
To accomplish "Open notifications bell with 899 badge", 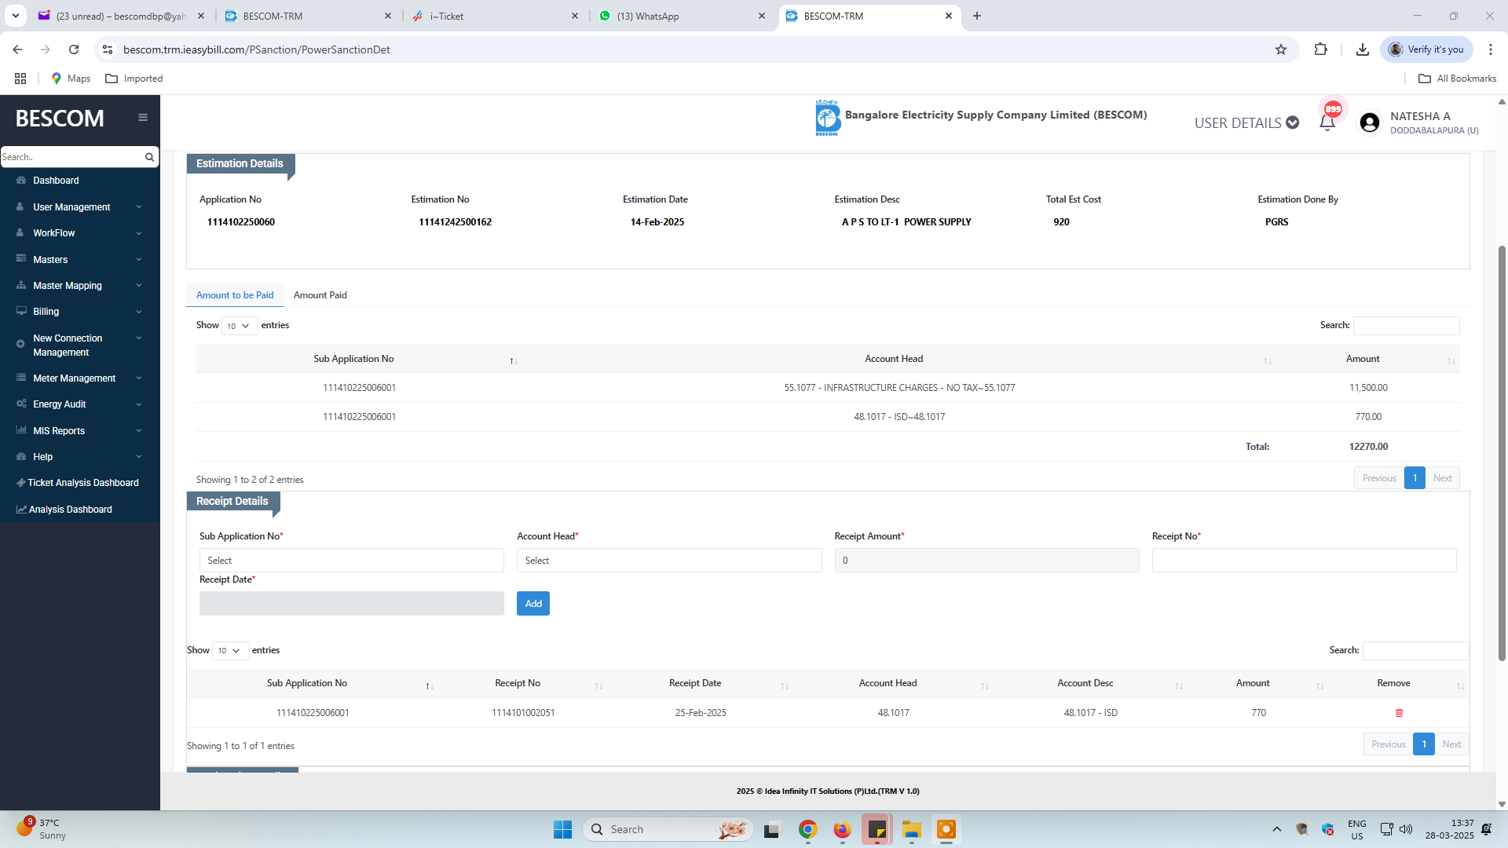I will click(x=1327, y=122).
